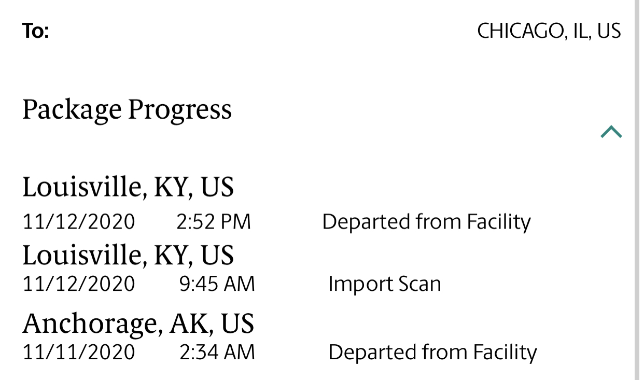644x380 pixels.
Task: Select first Louisville, KY, US location entry
Action: (x=128, y=187)
